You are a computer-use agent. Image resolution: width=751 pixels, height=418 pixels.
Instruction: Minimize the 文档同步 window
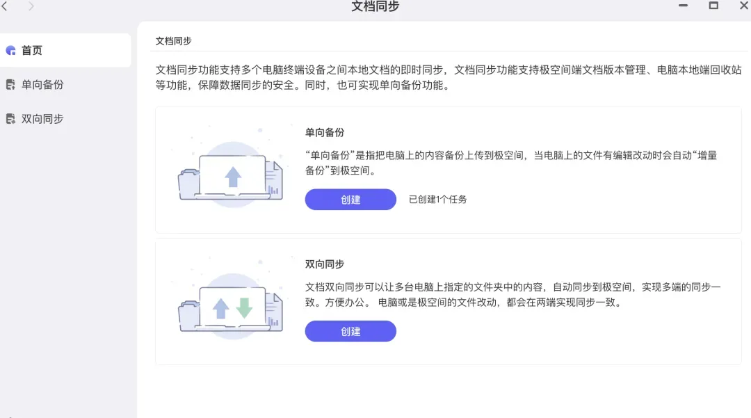[x=682, y=6]
